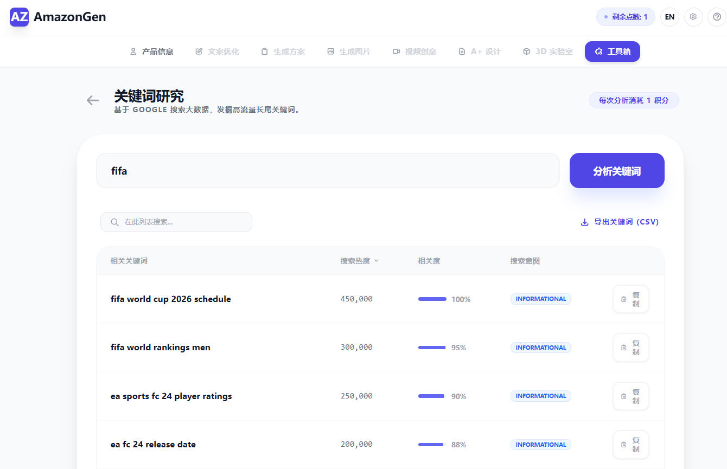Viewport: 727px width, 469px height.
Task: Copy the 'ea fc 24 release date' keyword
Action: pos(630,445)
